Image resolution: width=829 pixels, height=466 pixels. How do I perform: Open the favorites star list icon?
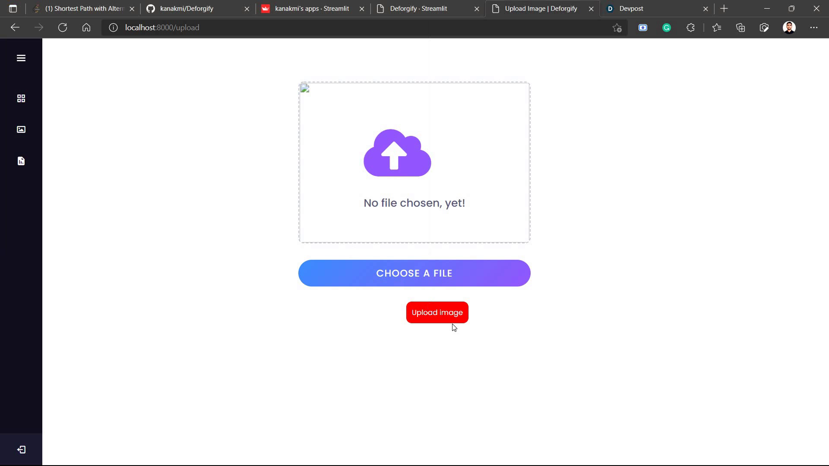tap(717, 28)
